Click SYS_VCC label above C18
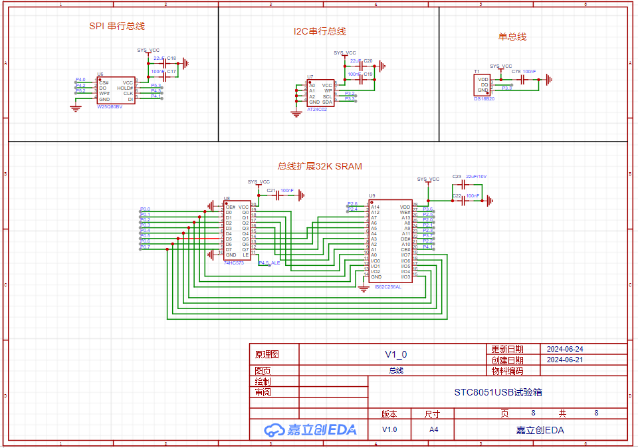 148,50
